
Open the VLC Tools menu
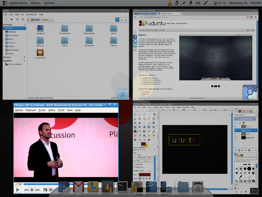(61, 110)
